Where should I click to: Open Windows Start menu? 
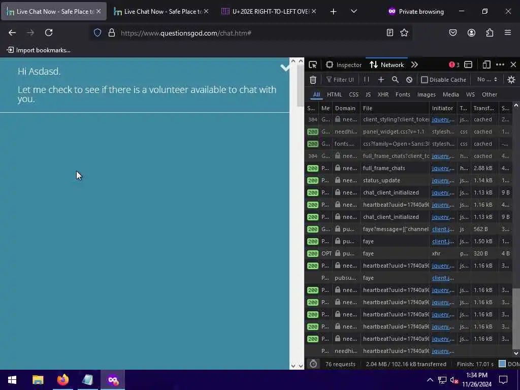[x=12, y=380]
